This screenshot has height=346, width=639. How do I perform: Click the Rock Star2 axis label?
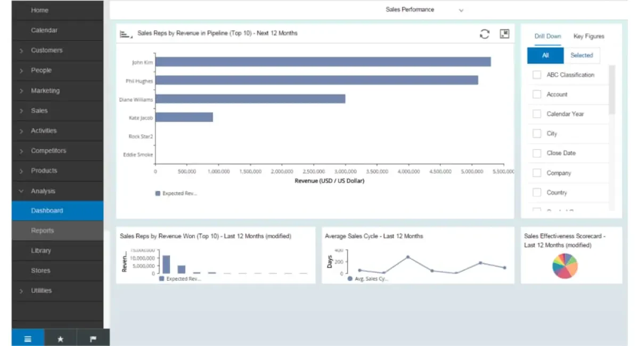tap(141, 136)
